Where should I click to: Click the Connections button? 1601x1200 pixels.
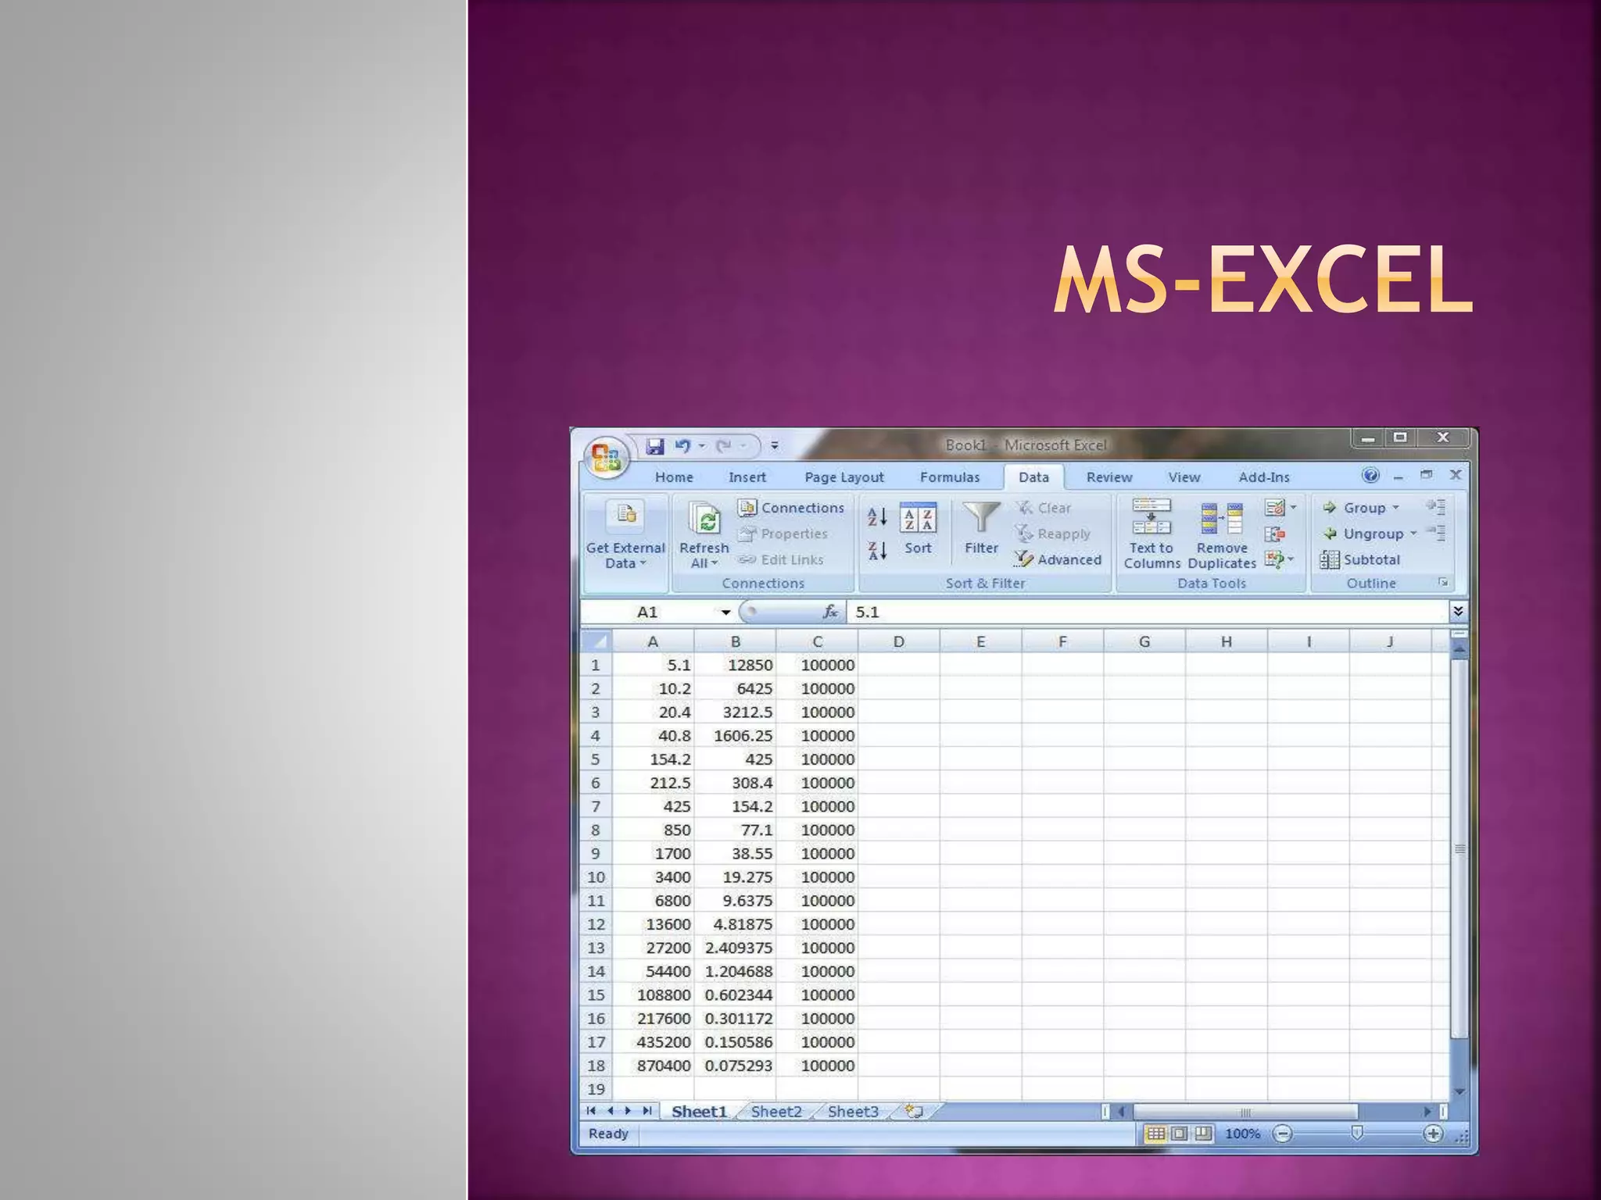[791, 508]
